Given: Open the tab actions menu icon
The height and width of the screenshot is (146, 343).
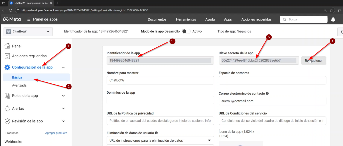Looking at the screenshot, I should pos(4,3).
